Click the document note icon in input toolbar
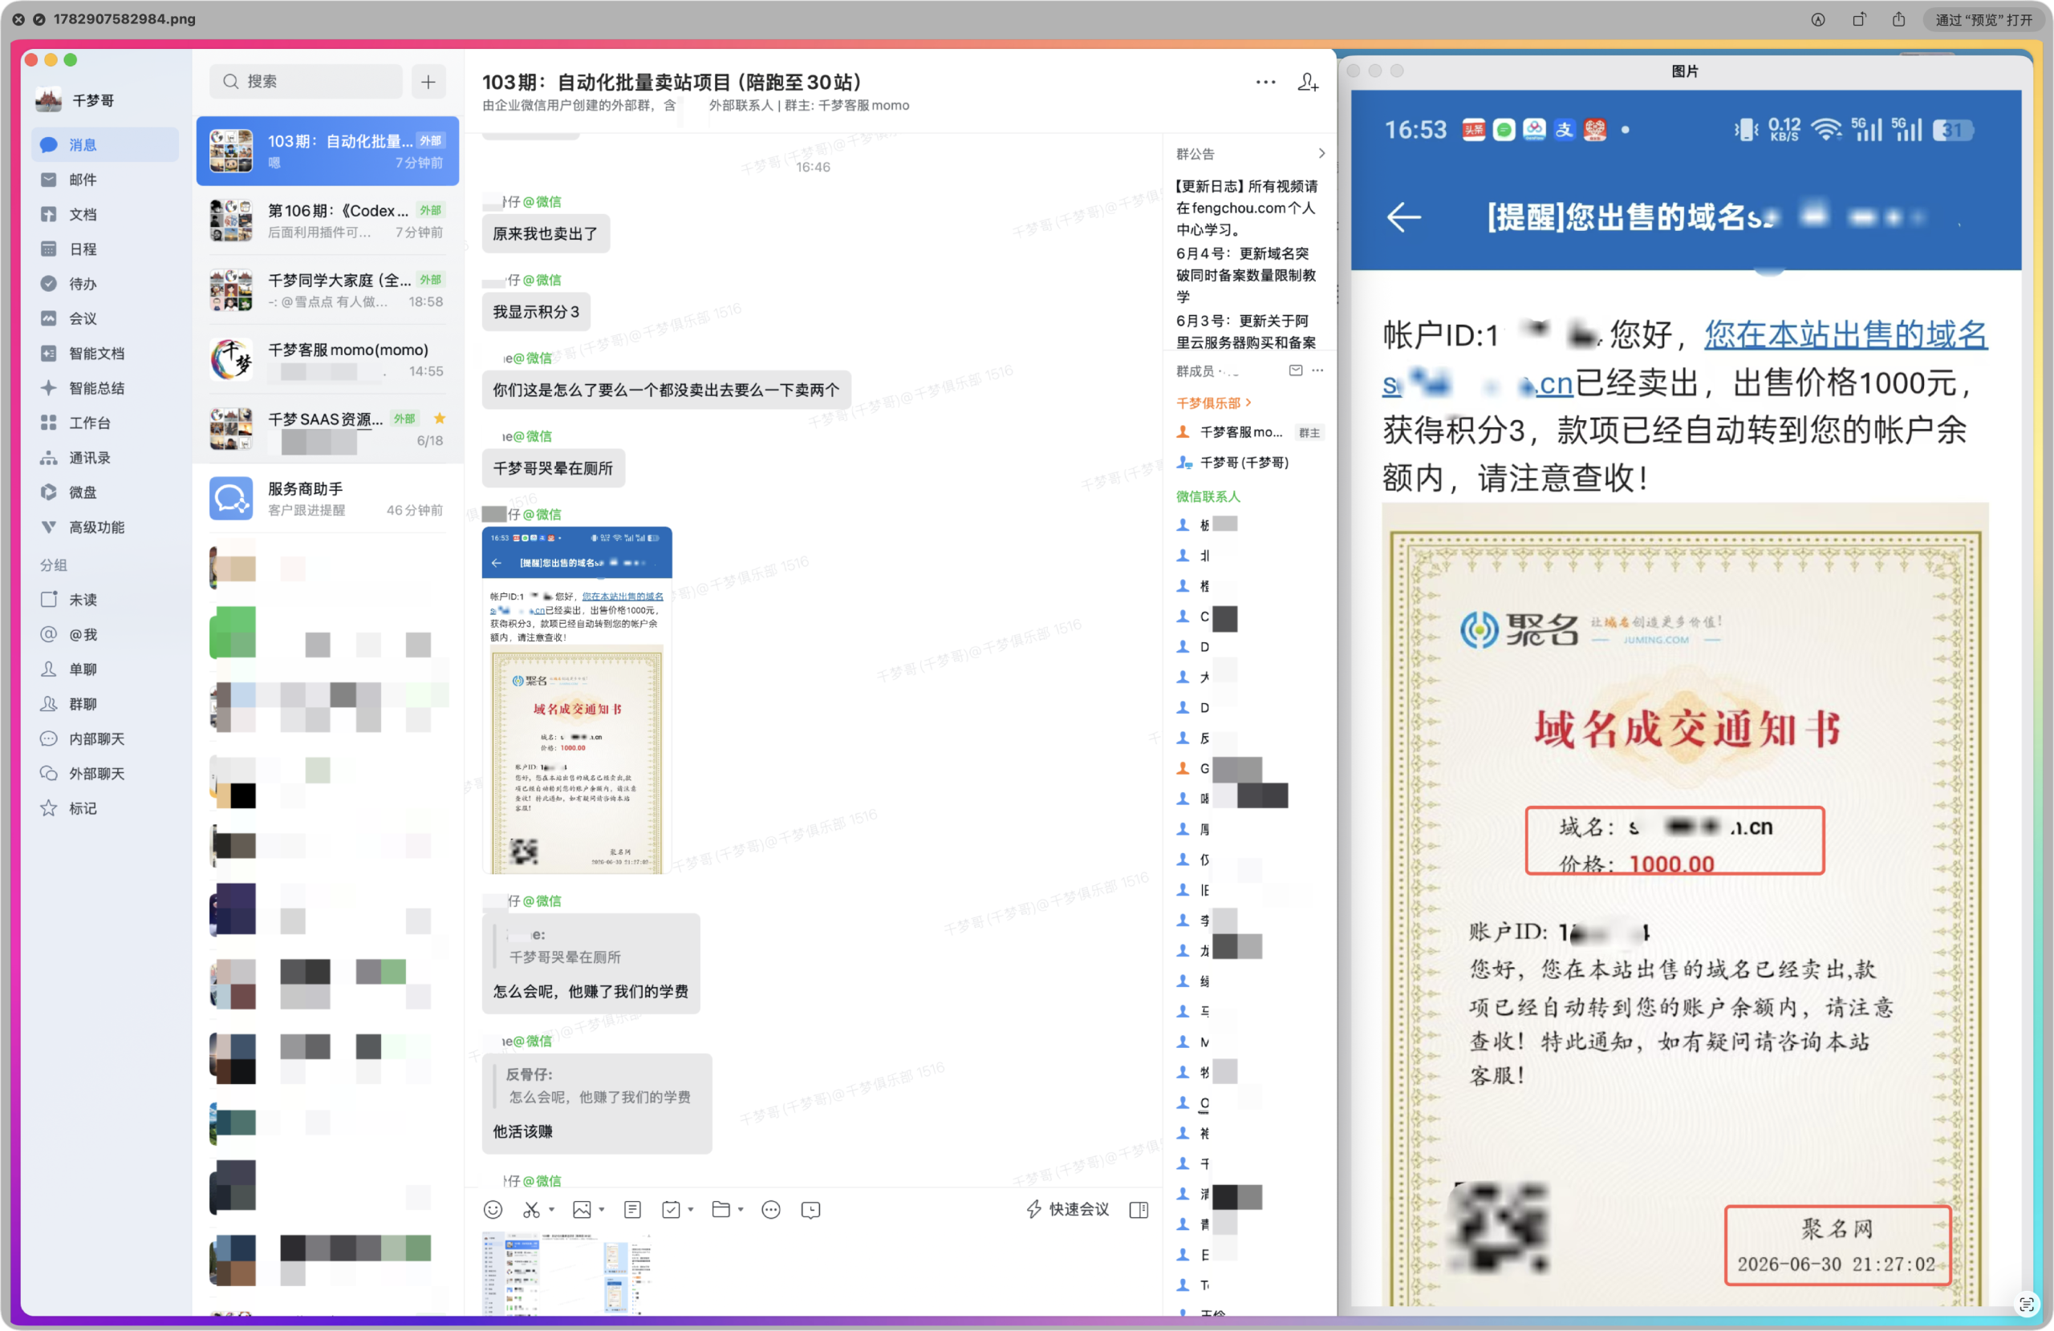Viewport: 2054px width, 1331px height. coord(632,1210)
